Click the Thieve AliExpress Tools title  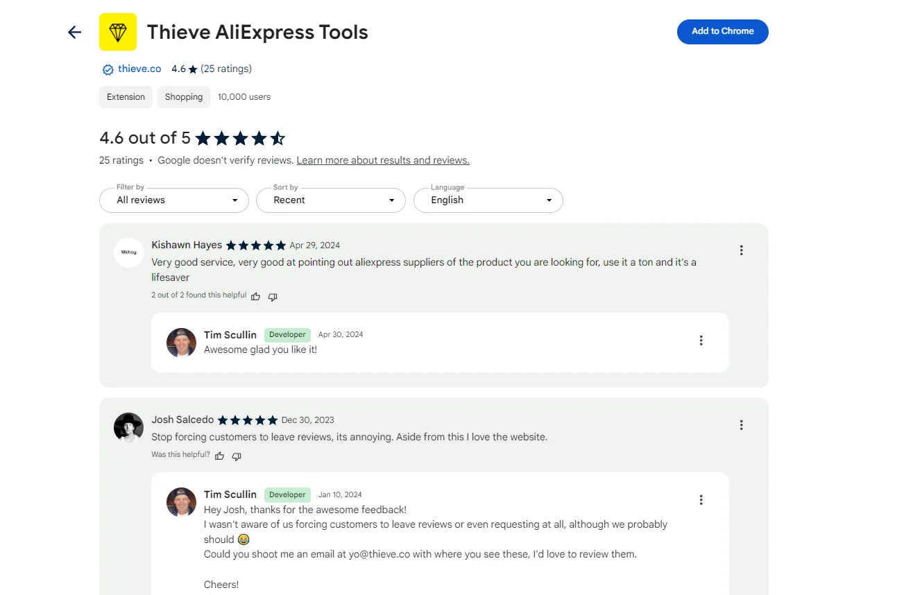[257, 32]
